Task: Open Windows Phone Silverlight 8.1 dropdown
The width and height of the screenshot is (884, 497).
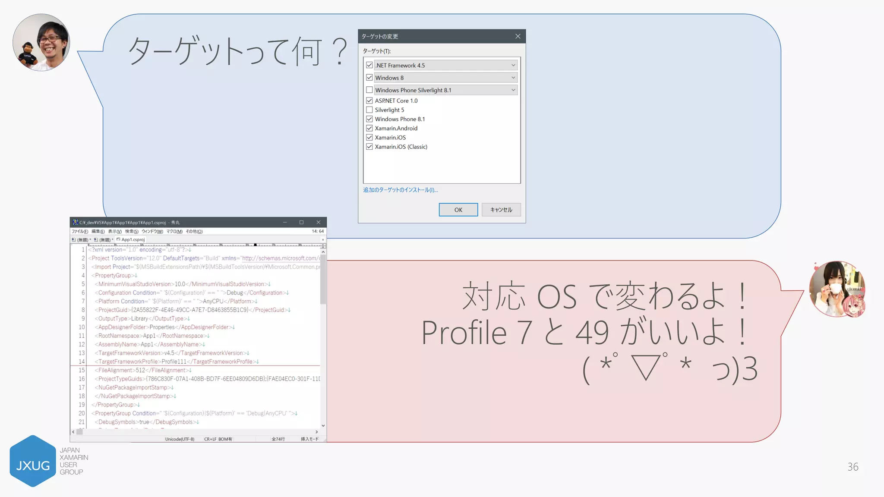Action: (x=513, y=90)
